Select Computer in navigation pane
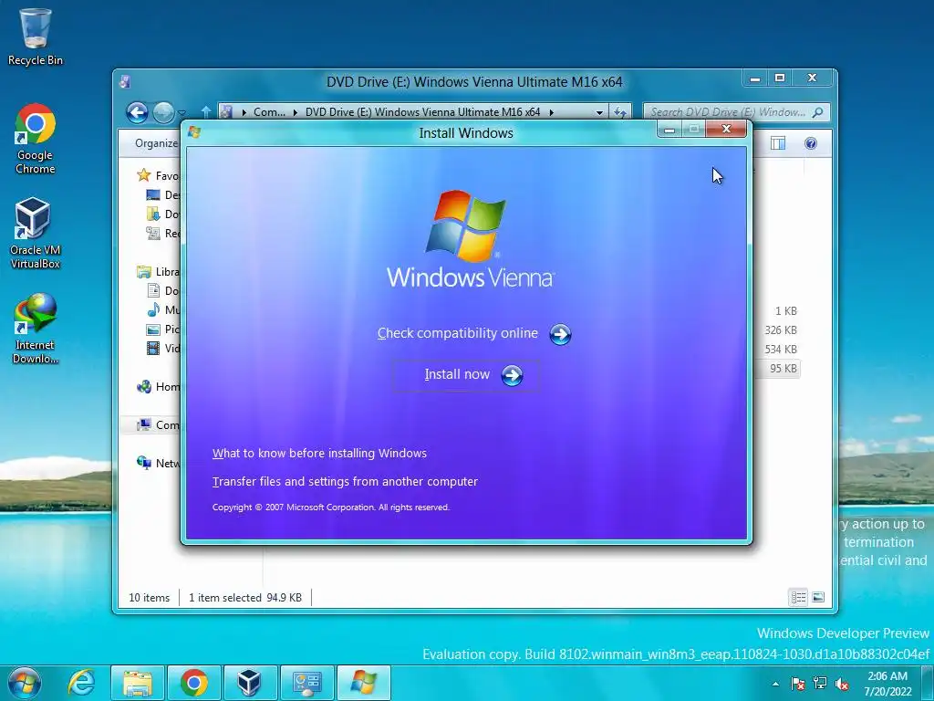 [x=157, y=425]
